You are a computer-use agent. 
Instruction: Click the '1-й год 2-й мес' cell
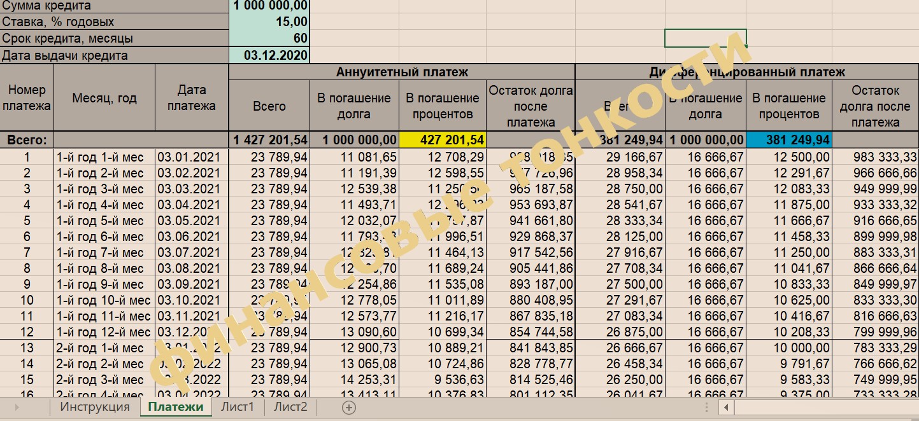pos(104,173)
